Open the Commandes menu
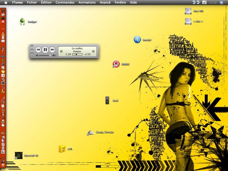 click(x=65, y=3)
